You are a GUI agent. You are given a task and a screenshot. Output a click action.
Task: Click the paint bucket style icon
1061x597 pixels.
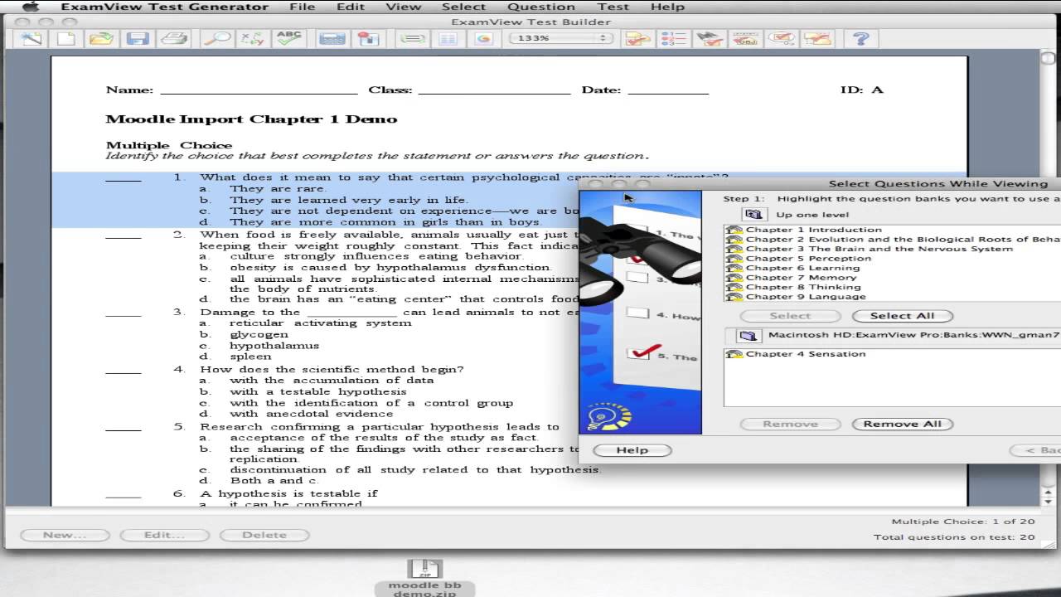(367, 38)
